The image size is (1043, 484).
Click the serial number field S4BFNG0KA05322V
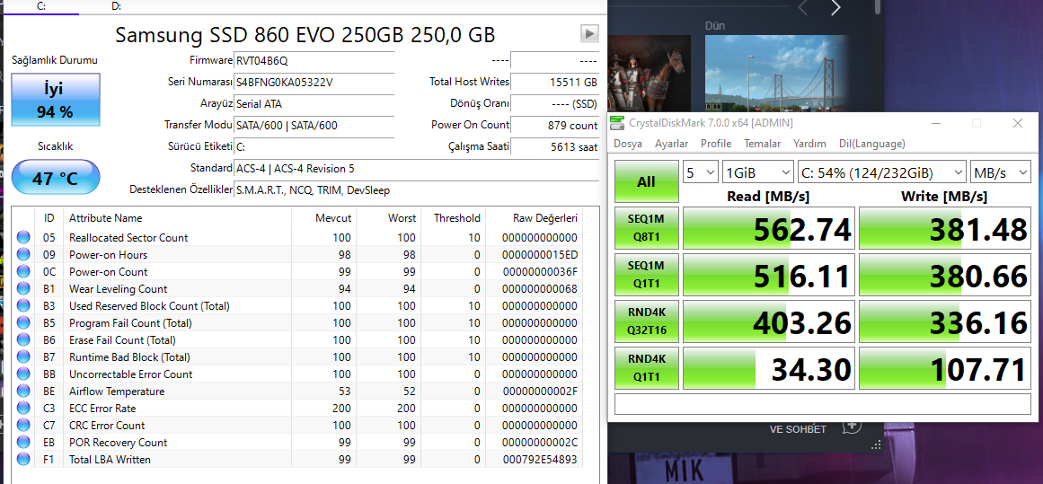point(314,83)
